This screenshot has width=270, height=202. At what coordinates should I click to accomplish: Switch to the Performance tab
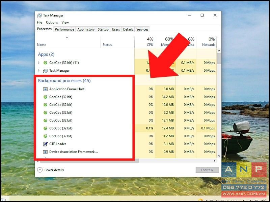[x=64, y=29]
